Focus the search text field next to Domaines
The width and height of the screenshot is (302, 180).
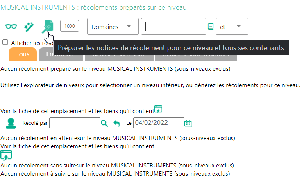coord(173,27)
